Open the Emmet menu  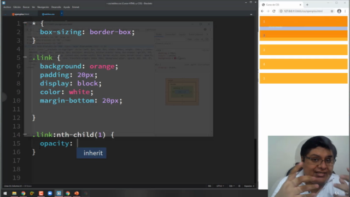(75, 7)
